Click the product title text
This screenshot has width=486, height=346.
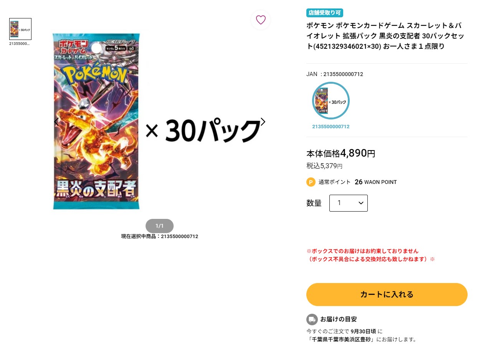pyautogui.click(x=385, y=36)
